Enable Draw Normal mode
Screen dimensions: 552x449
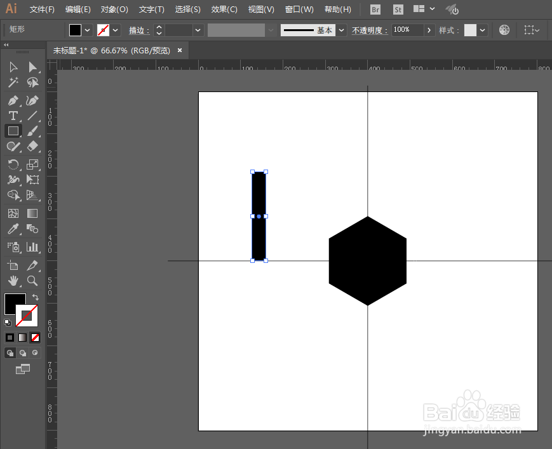[10, 352]
